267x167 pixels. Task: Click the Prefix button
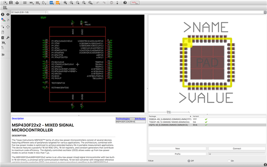click(177, 154)
